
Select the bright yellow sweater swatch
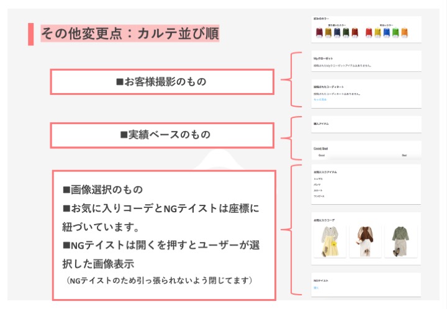(x=378, y=32)
